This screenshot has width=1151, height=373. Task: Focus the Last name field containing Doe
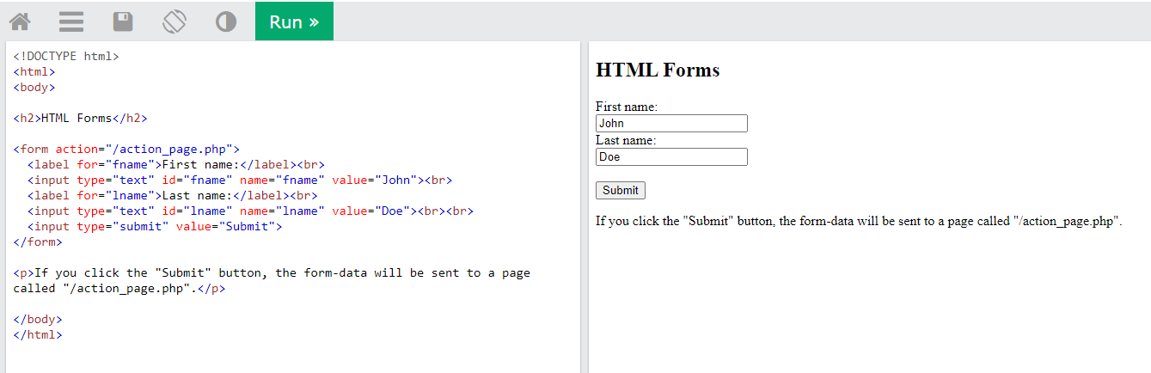(671, 157)
